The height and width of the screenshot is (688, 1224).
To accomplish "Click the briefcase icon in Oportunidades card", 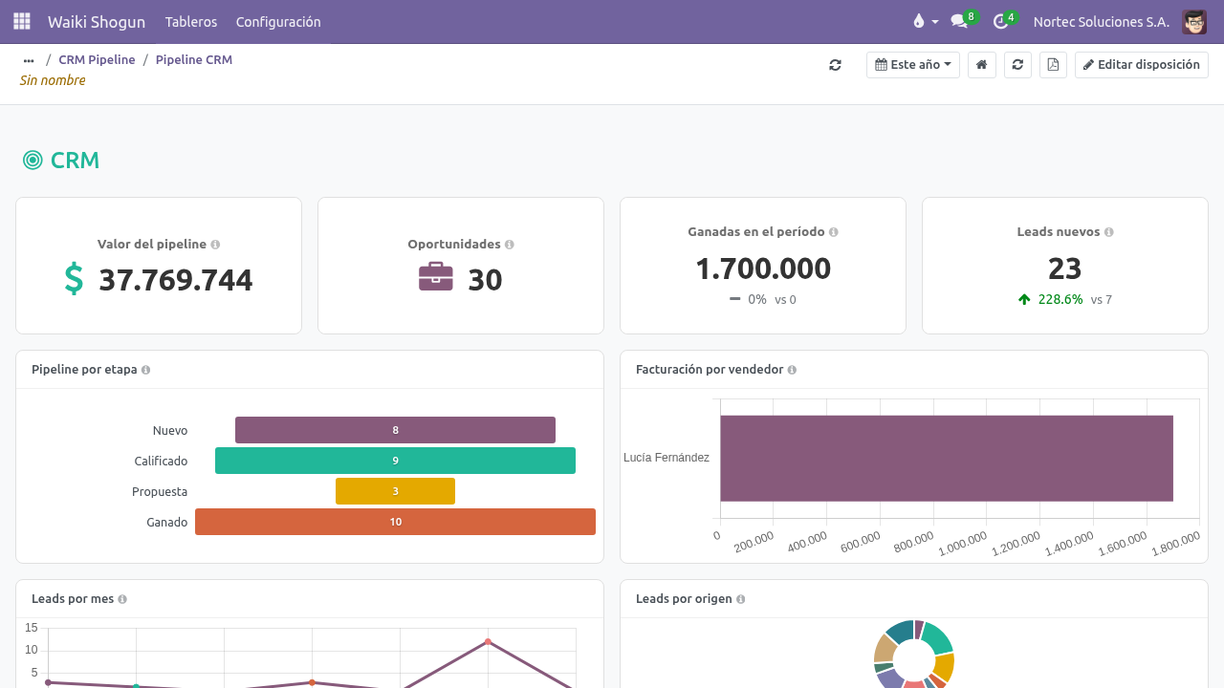I will click(436, 277).
